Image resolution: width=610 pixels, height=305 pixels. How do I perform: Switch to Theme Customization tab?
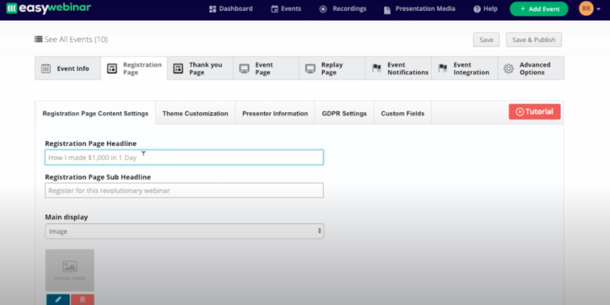point(195,114)
